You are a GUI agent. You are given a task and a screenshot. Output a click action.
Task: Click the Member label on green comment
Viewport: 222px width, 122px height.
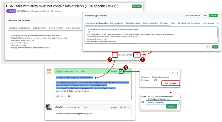pos(114,71)
